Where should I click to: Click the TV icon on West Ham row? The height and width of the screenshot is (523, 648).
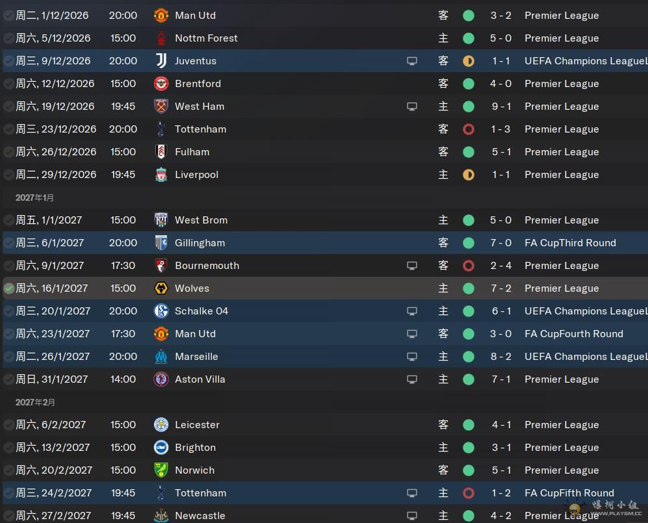(412, 107)
